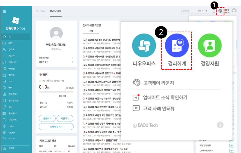Open post 교육 동영상 #6 아웃룩 이메일 설정
The image size is (241, 153).
tap(101, 48)
